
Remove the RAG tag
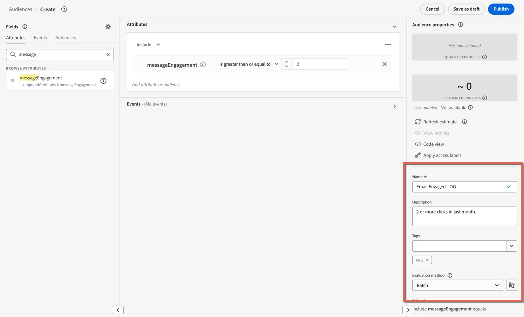tap(427, 260)
